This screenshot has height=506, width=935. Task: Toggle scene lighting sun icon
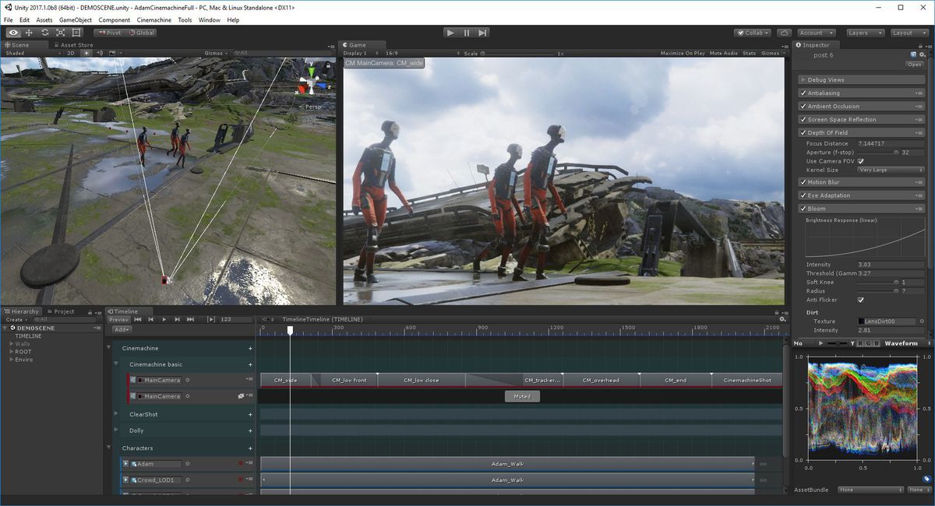[86, 53]
